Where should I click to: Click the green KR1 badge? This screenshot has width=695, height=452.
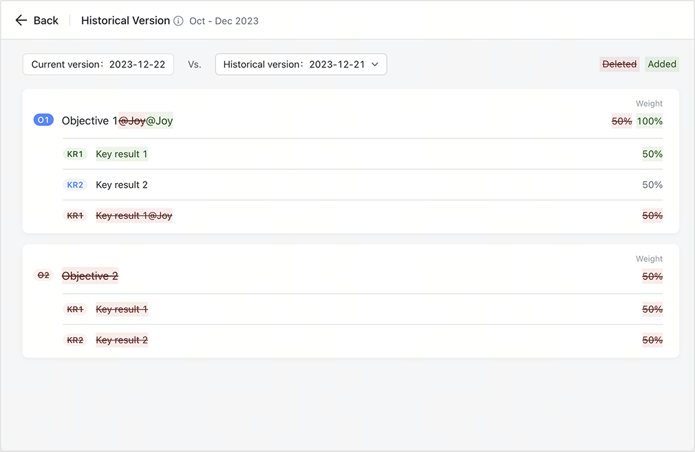coord(75,154)
